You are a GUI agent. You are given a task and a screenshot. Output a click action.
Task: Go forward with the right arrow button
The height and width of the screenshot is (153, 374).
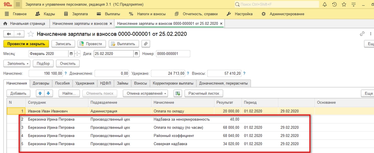[x=19, y=34]
